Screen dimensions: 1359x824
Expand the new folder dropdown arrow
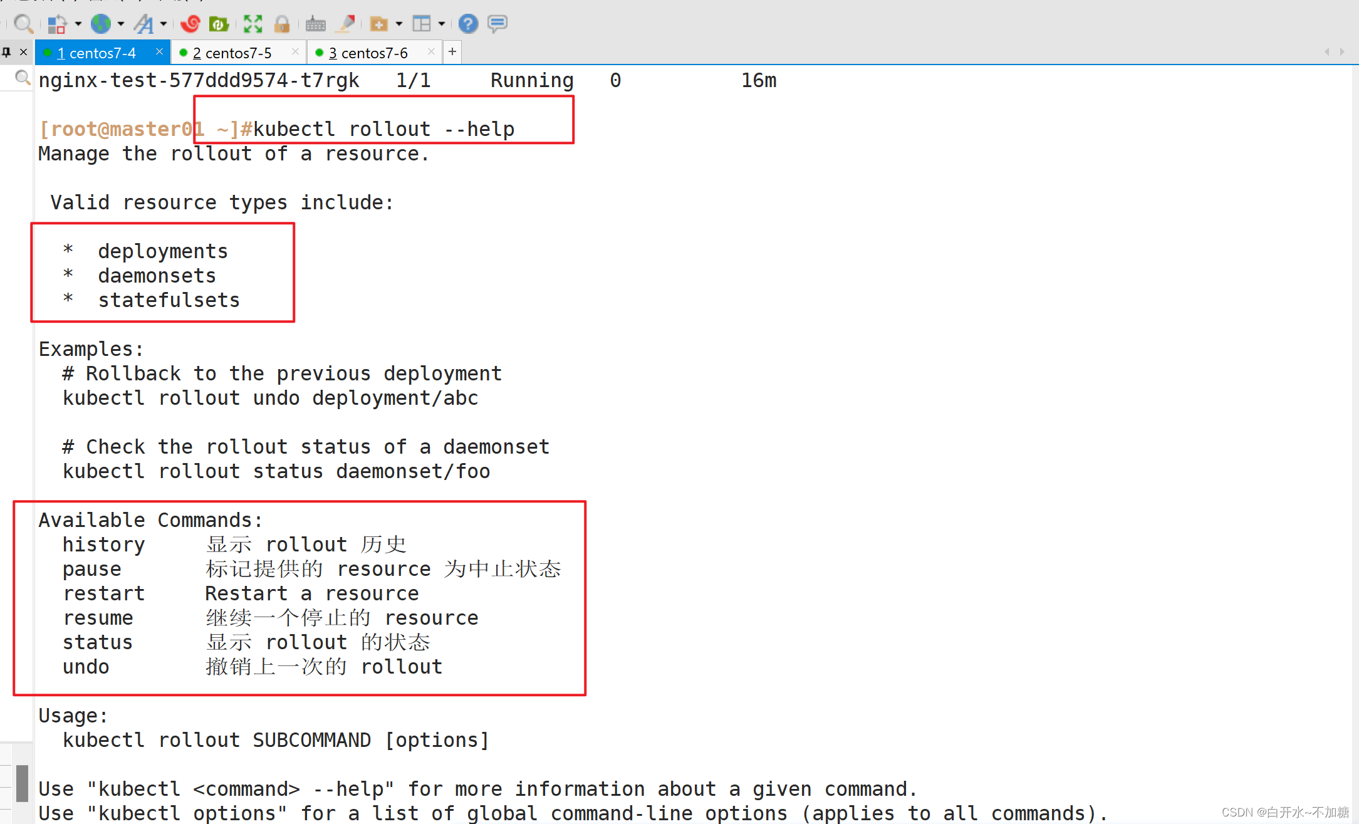click(x=399, y=24)
